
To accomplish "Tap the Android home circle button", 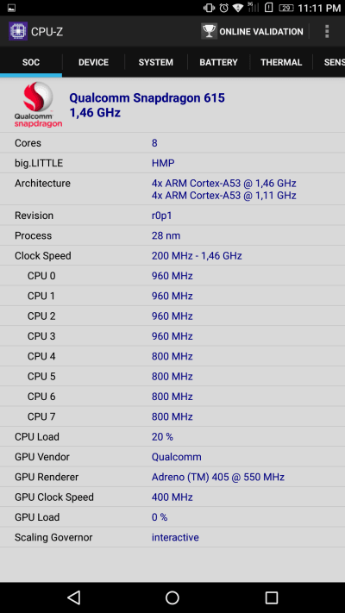I will point(172,597).
